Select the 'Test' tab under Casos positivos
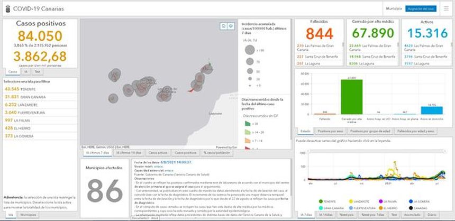The image size is (455, 221). coord(37,71)
